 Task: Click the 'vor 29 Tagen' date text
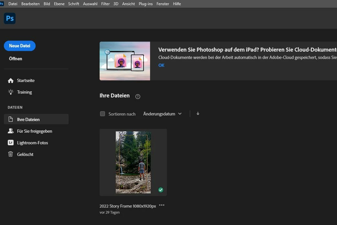(x=109, y=212)
